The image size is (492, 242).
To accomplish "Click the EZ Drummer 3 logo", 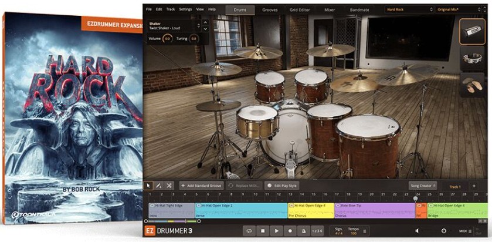I will pyautogui.click(x=168, y=231).
